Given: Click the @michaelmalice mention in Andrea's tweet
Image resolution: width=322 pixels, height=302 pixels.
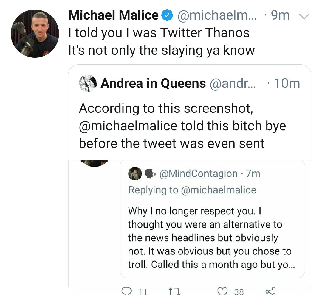Looking at the screenshot, I should pyautogui.click(x=128, y=126).
